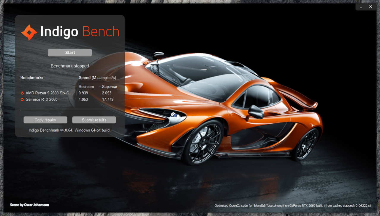The width and height of the screenshot is (380, 216).
Task: Click the Bedroom column header
Action: tap(86, 87)
